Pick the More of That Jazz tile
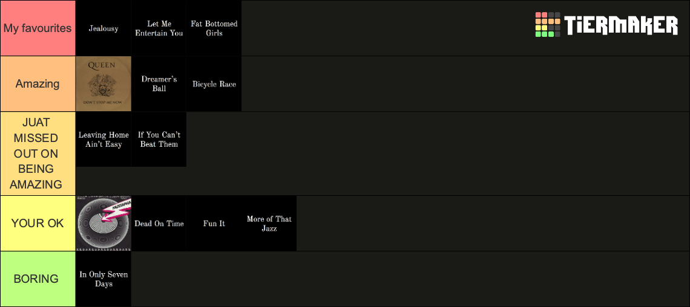This screenshot has width=690, height=307. pos(269,223)
